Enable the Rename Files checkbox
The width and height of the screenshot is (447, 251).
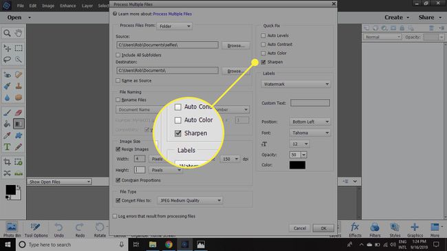coord(118,100)
